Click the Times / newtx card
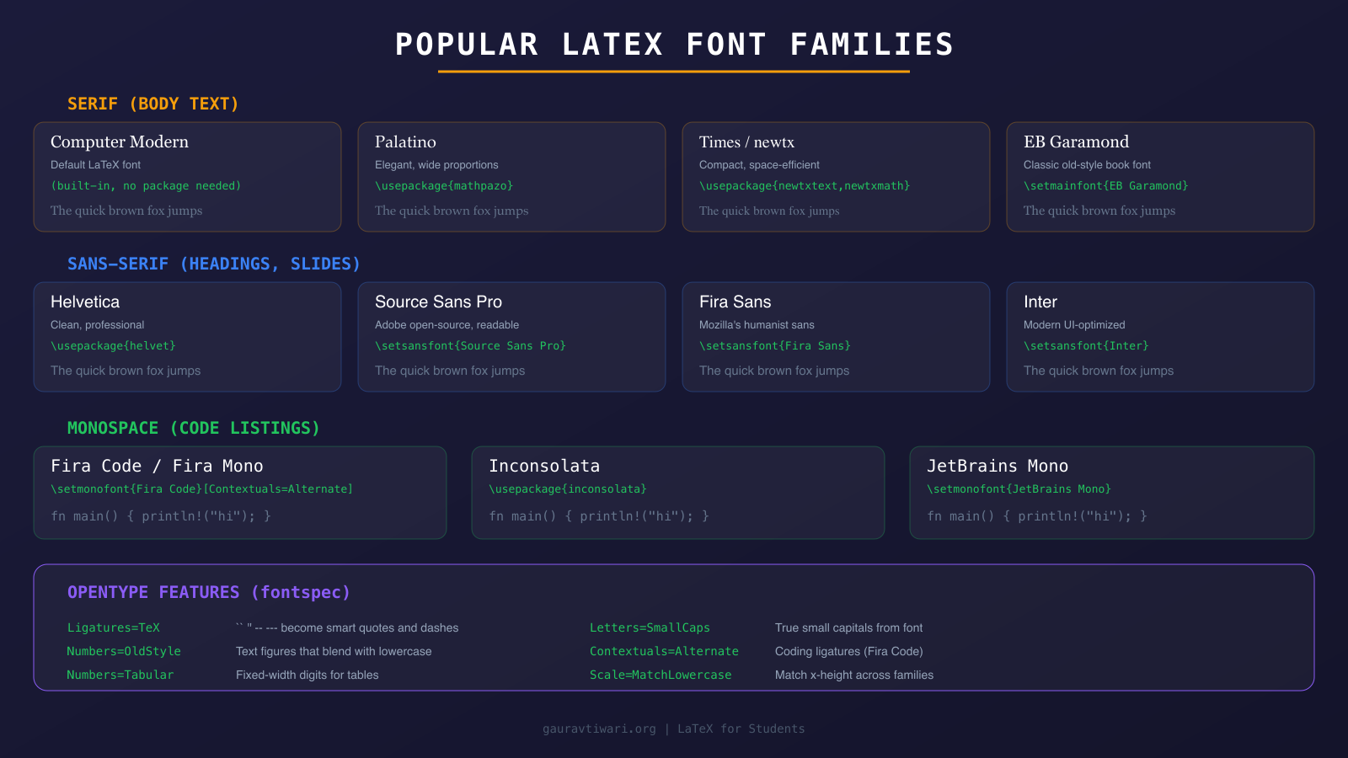Screen dimensions: 1348x758 coord(836,177)
